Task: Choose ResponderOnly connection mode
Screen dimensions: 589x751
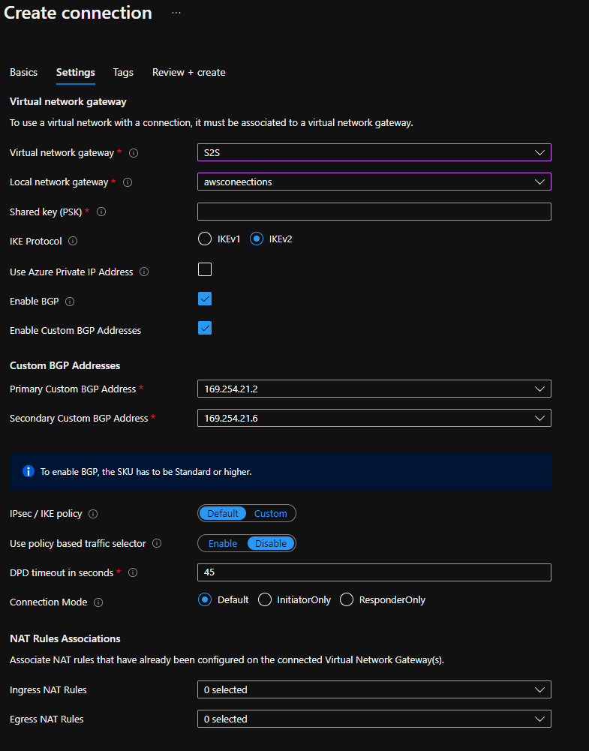Action: point(347,599)
